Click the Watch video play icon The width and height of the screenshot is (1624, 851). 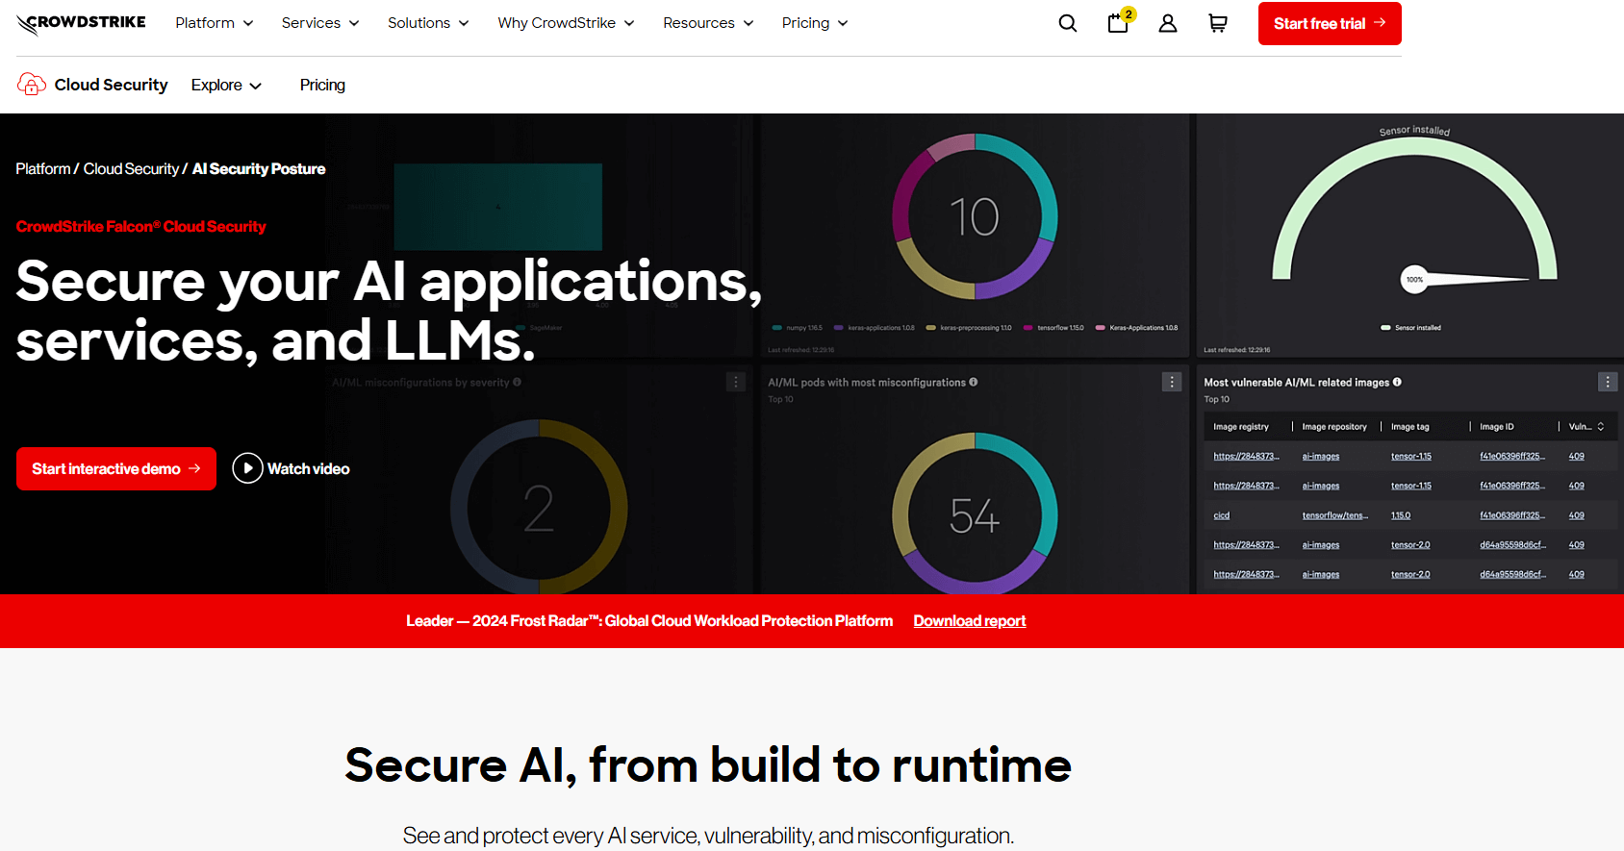pyautogui.click(x=247, y=468)
